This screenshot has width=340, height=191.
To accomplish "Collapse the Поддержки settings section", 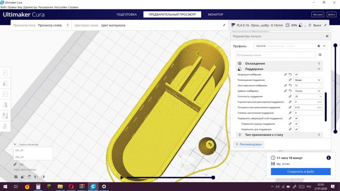I will tap(279, 69).
